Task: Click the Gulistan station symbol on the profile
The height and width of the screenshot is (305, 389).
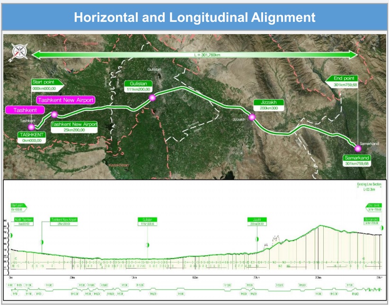Action: pyautogui.click(x=147, y=245)
